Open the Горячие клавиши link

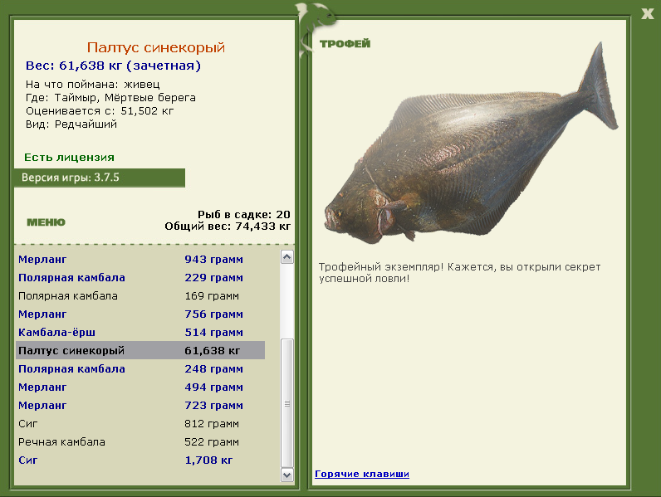click(x=362, y=474)
